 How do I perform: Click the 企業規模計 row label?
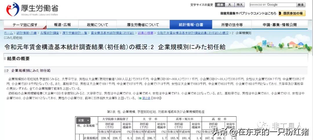90,138
